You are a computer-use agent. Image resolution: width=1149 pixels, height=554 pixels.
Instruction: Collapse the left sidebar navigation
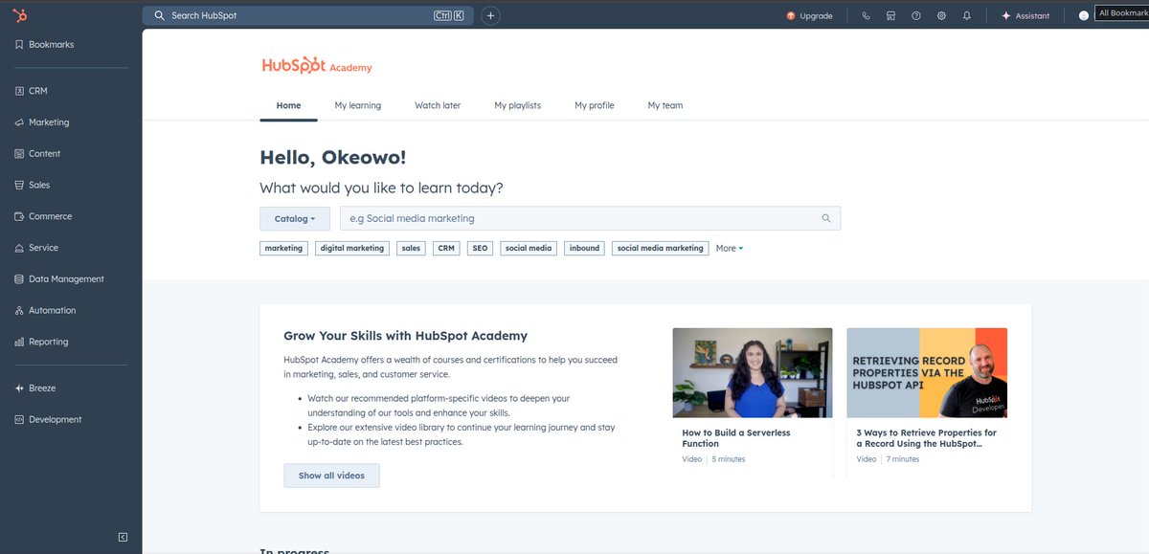[123, 537]
